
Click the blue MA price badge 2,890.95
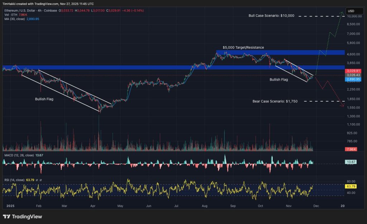(353, 80)
